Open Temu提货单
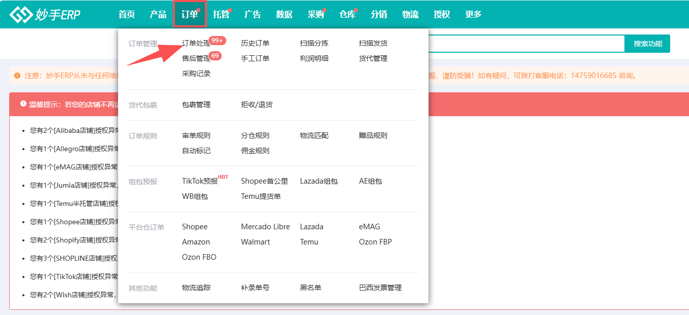 [x=261, y=197]
